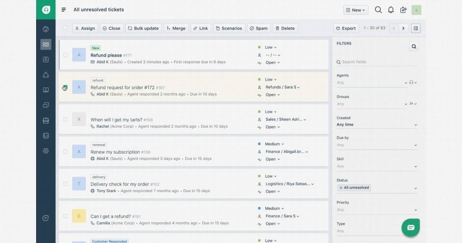Open All unresolved tickets view title

click(99, 10)
